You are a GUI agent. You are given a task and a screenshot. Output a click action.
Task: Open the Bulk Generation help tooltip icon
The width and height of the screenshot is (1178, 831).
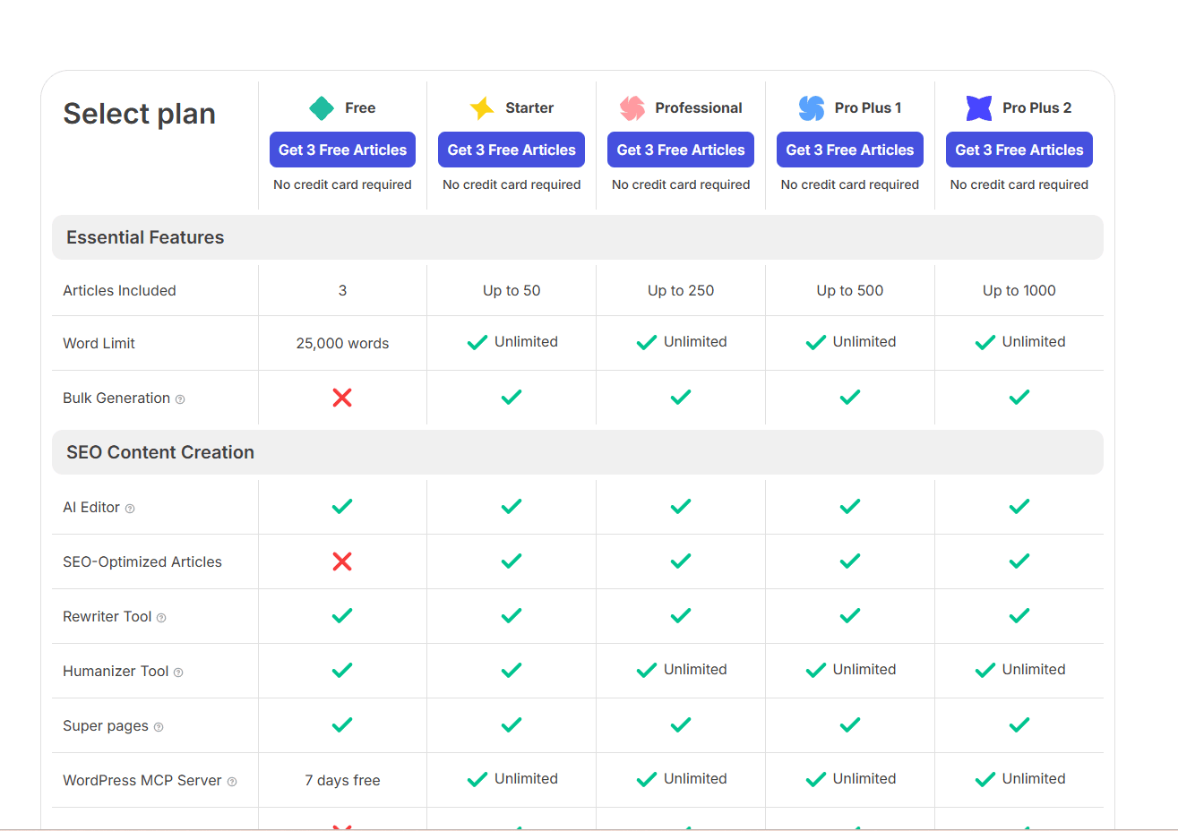coord(180,399)
